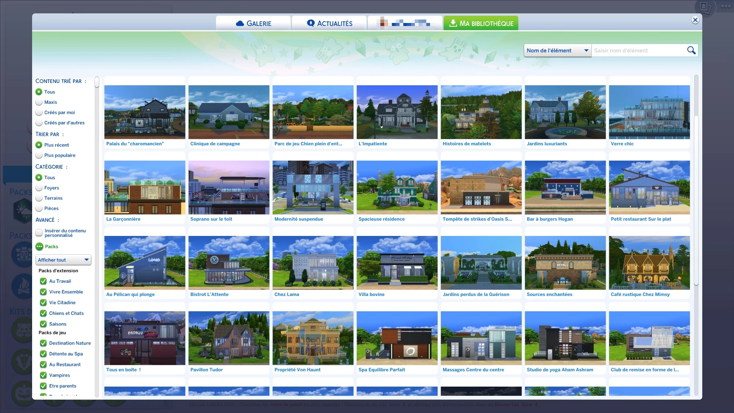Choose the Terrains category filter
734x413 pixels.
point(39,198)
